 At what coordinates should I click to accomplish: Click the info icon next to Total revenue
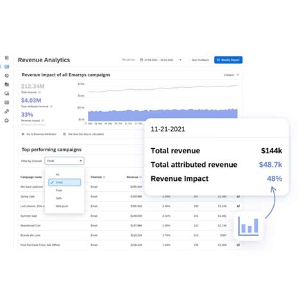pyautogui.click(x=39, y=92)
